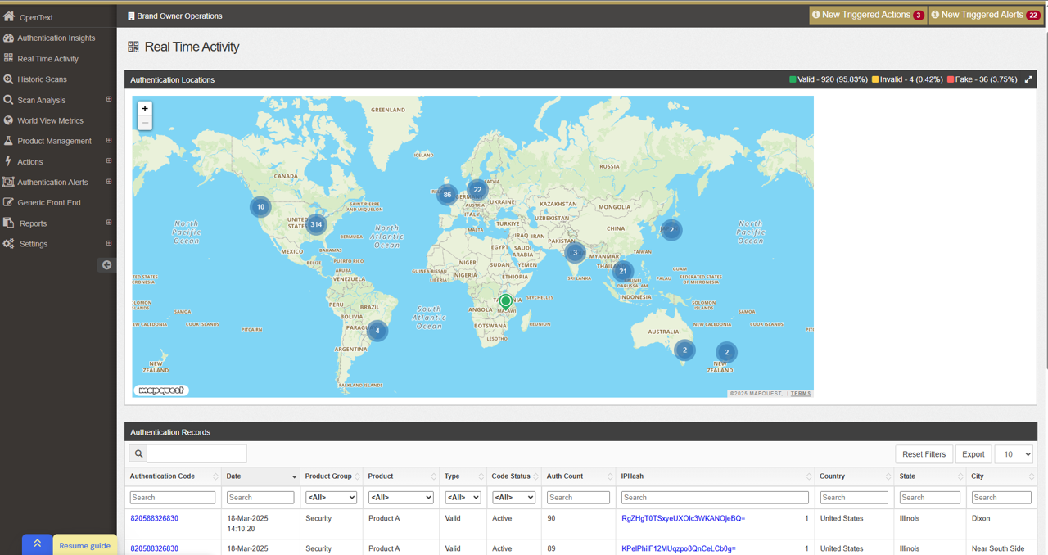Click Reset Filters button
The height and width of the screenshot is (555, 1048).
(x=924, y=454)
